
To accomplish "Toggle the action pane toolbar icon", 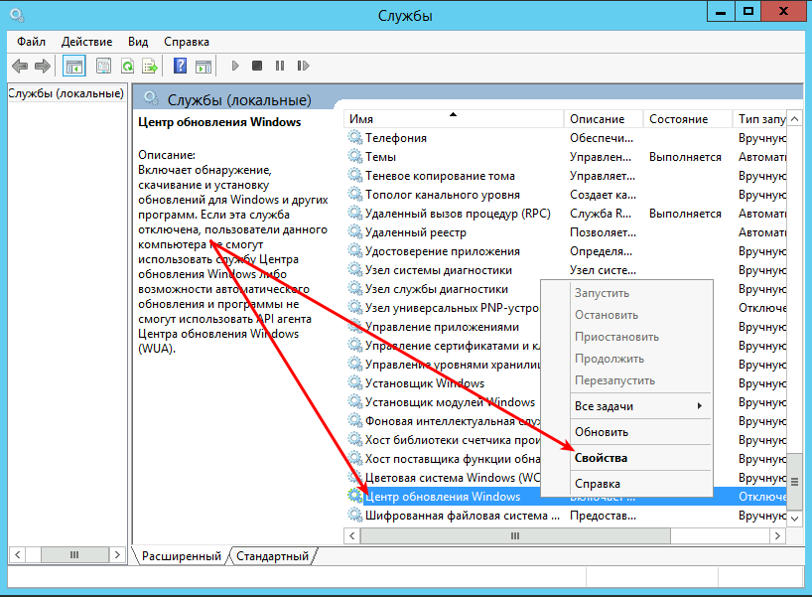I will 203,66.
